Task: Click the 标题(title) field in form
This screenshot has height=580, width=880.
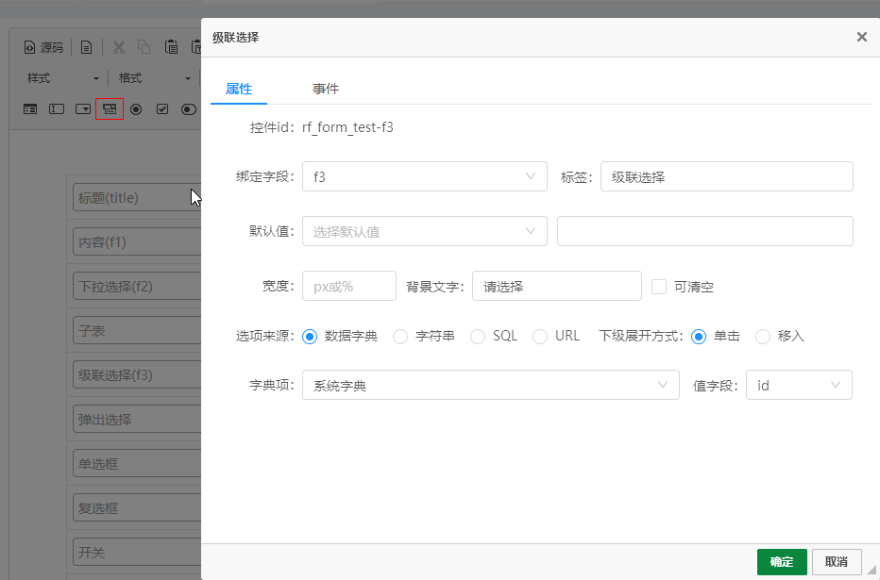Action: pyautogui.click(x=137, y=198)
